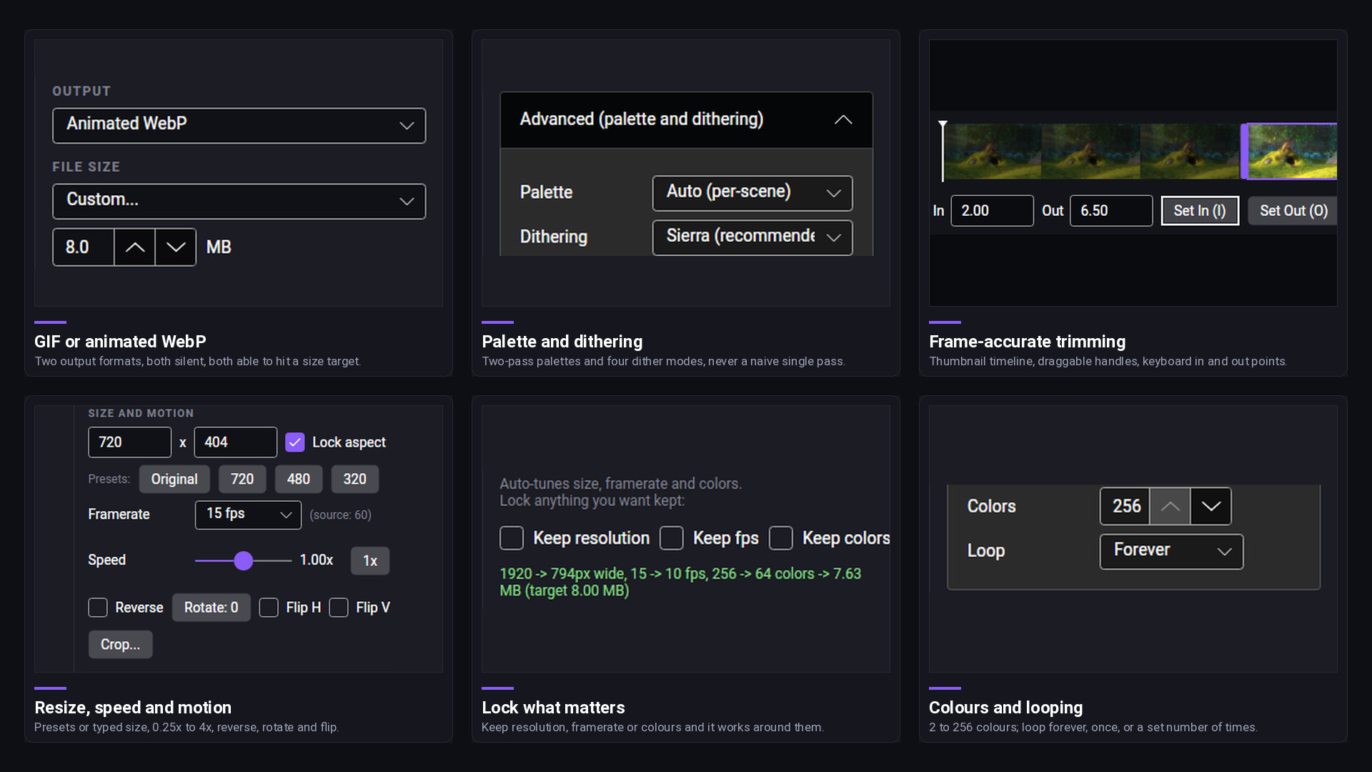The image size is (1372, 772).
Task: Enable the Flip H checkbox
Action: (269, 608)
